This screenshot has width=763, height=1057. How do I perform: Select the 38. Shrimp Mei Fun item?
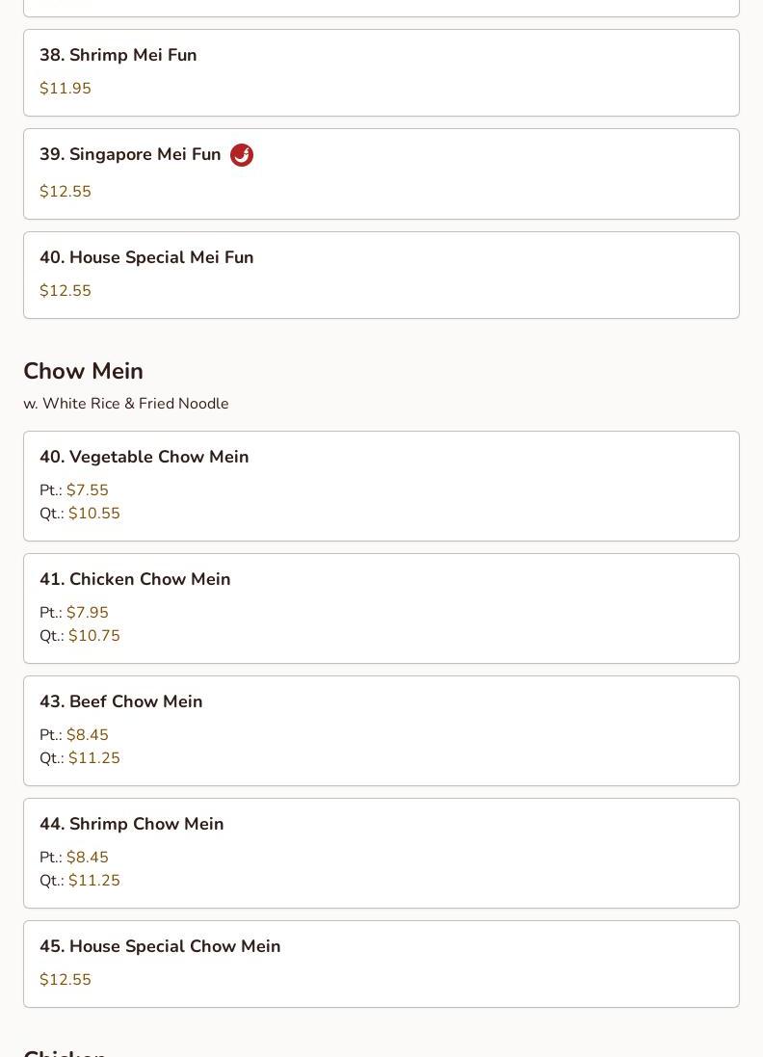pyautogui.click(x=118, y=56)
